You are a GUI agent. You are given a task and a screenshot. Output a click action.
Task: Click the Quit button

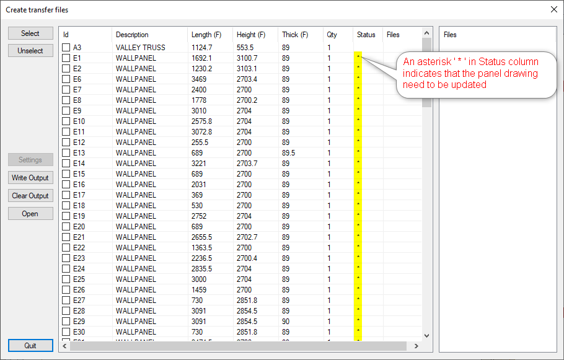(x=30, y=346)
